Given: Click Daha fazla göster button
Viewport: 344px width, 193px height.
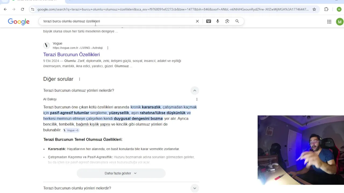Looking at the screenshot, I should coord(121,173).
